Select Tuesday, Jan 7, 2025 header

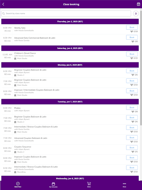point(70,102)
